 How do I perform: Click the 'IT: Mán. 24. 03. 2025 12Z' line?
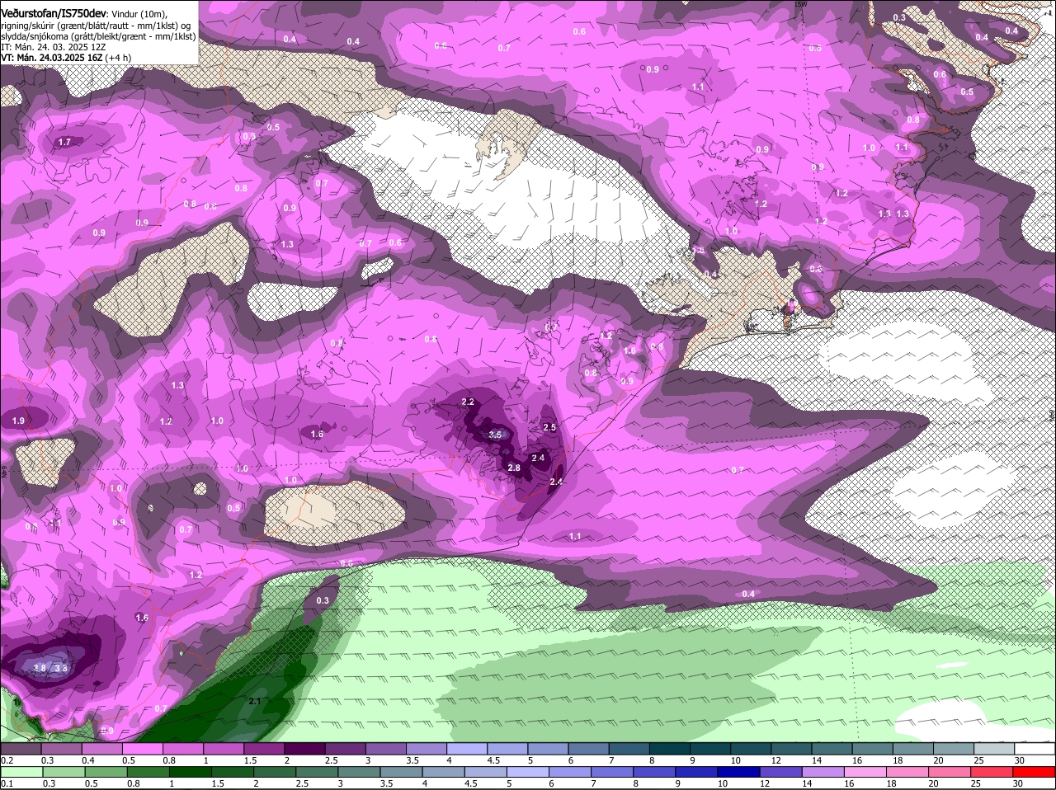[53, 47]
